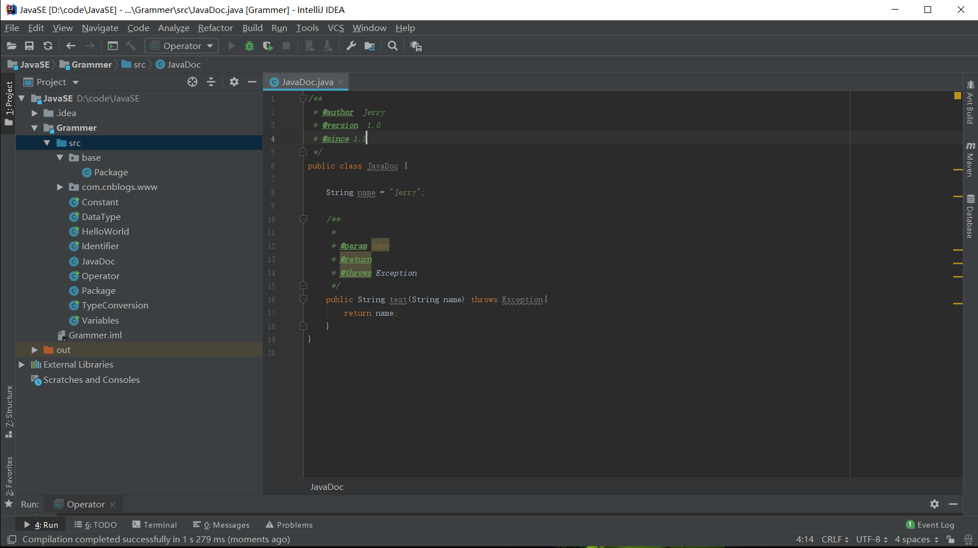Expand the com.cnblogs.www package
This screenshot has height=548, width=978.
click(x=60, y=187)
